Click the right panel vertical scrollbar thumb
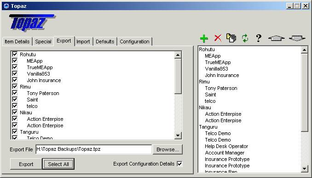 304,92
